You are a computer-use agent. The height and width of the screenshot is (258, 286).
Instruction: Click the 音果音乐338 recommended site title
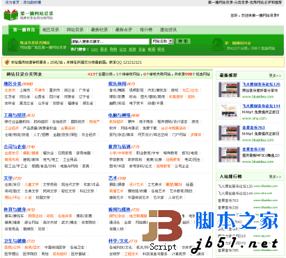tap(253, 149)
